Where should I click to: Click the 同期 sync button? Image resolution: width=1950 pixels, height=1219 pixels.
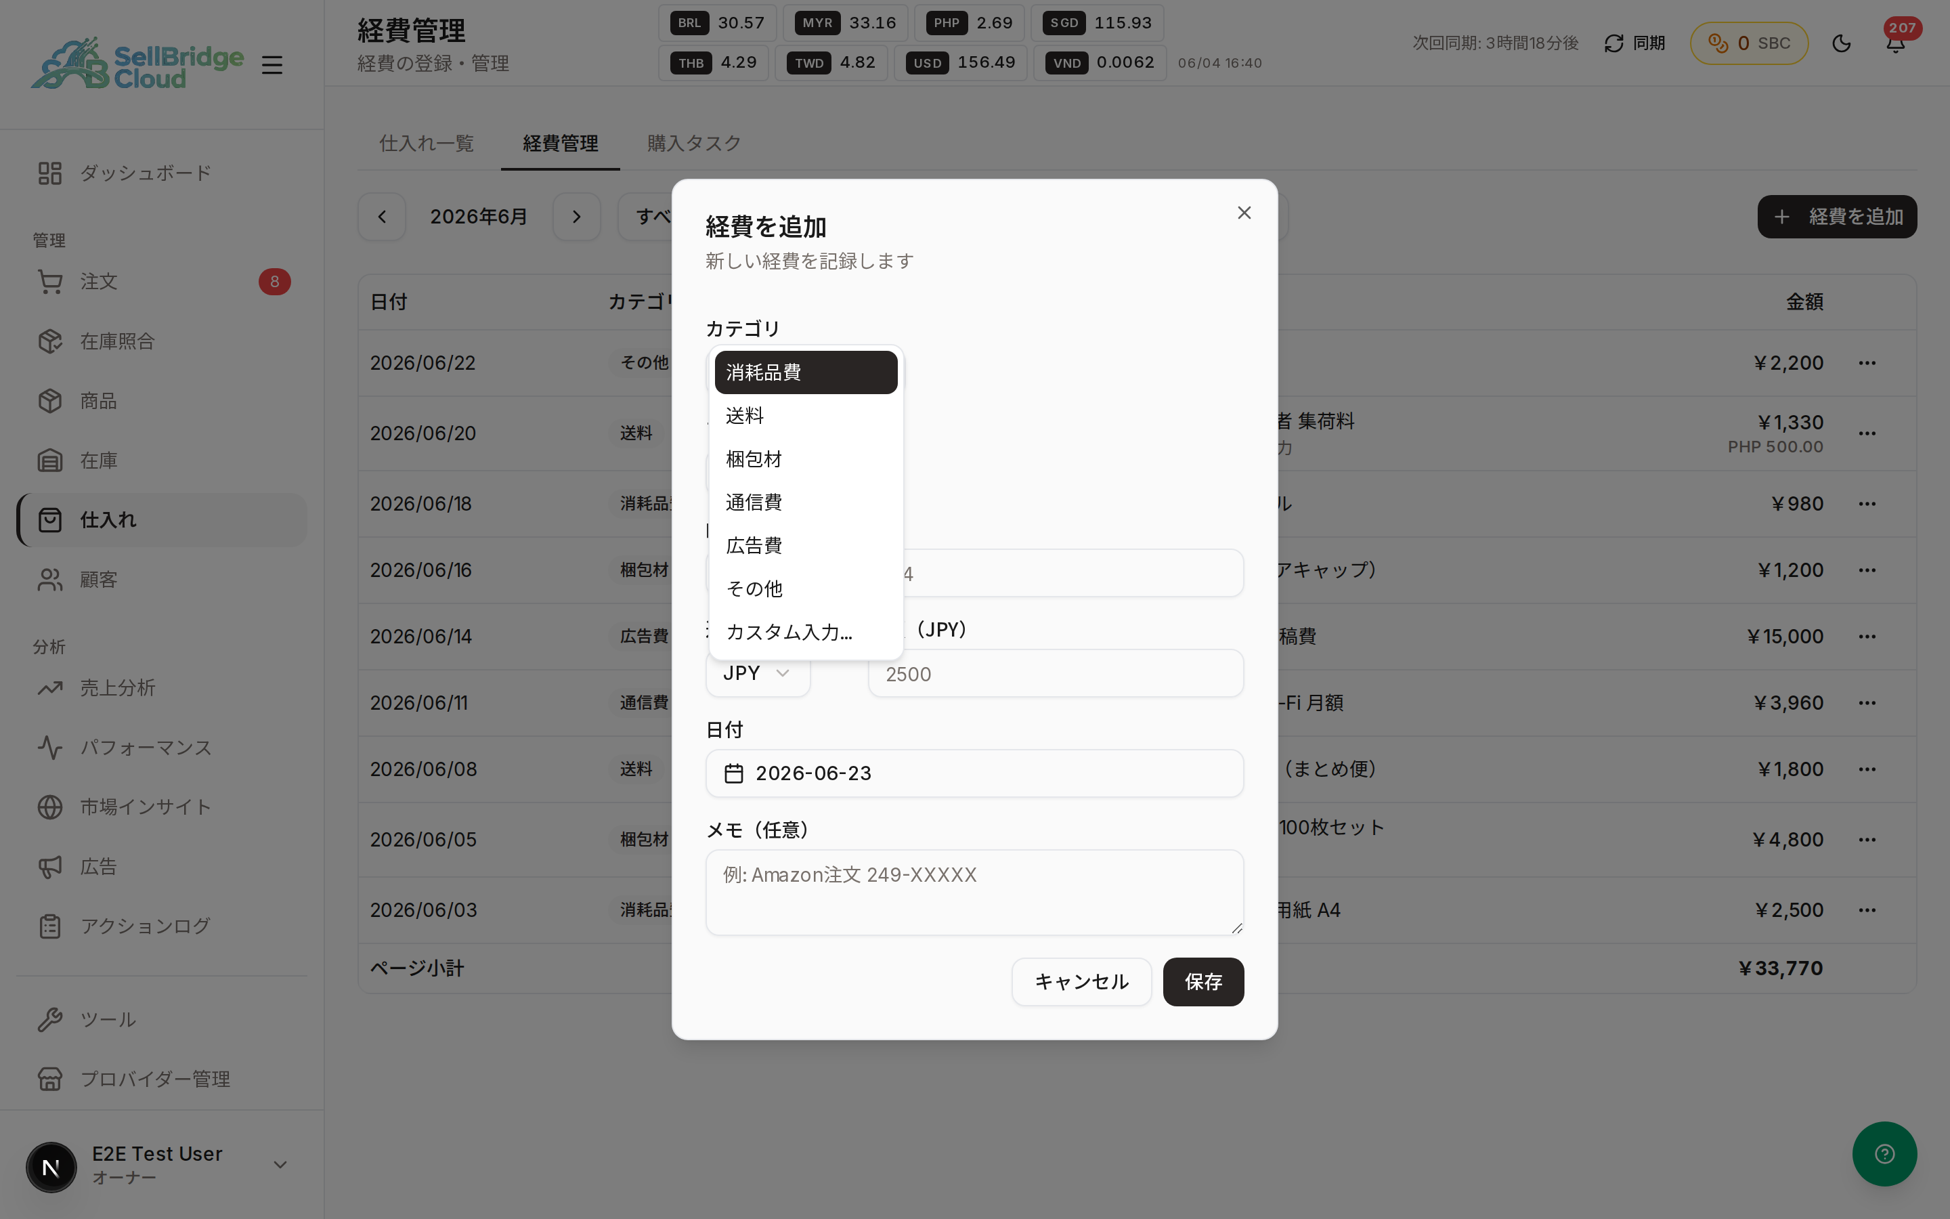[x=1634, y=43]
